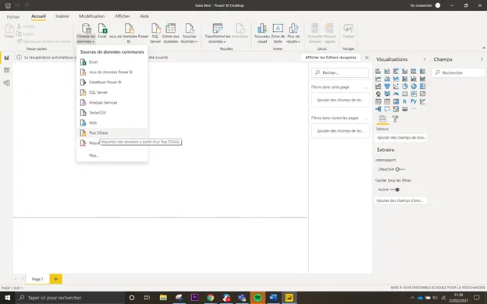
Task: Select the scatter chart visual
Action: point(396,87)
